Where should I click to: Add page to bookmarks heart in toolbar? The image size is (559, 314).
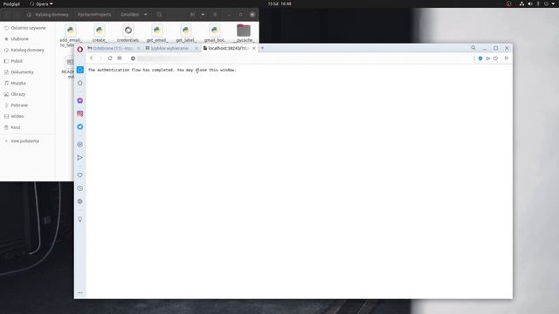(495, 58)
